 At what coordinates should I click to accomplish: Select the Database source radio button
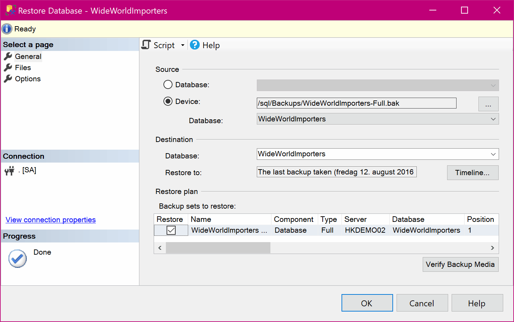[168, 84]
